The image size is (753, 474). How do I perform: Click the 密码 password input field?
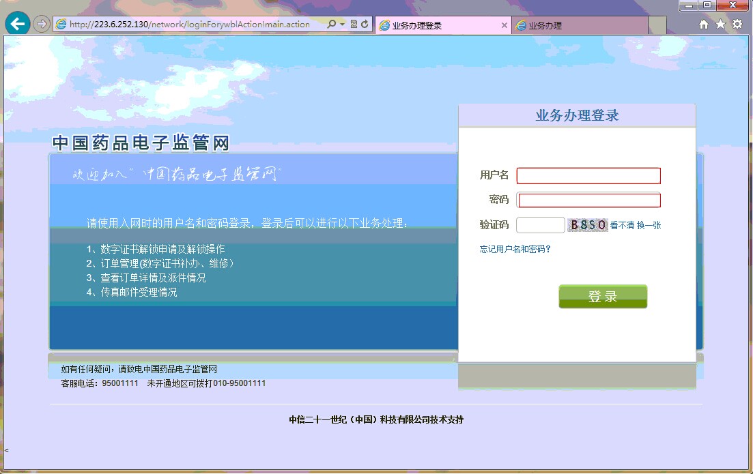pos(589,200)
